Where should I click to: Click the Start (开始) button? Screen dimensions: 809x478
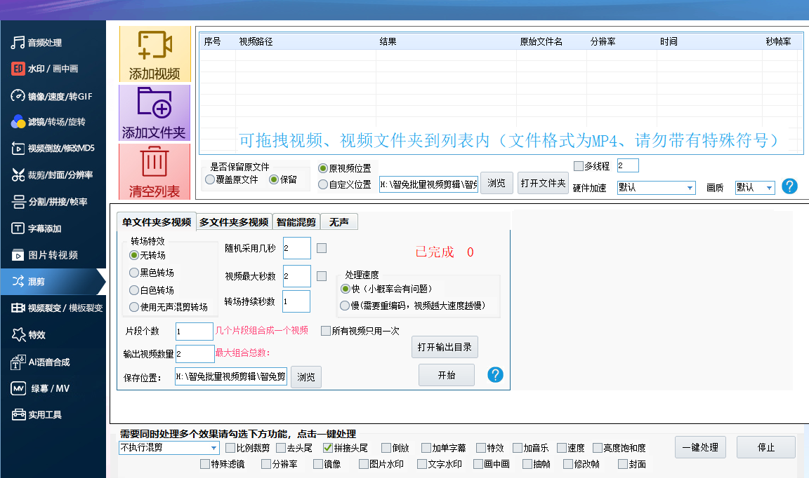pos(446,375)
